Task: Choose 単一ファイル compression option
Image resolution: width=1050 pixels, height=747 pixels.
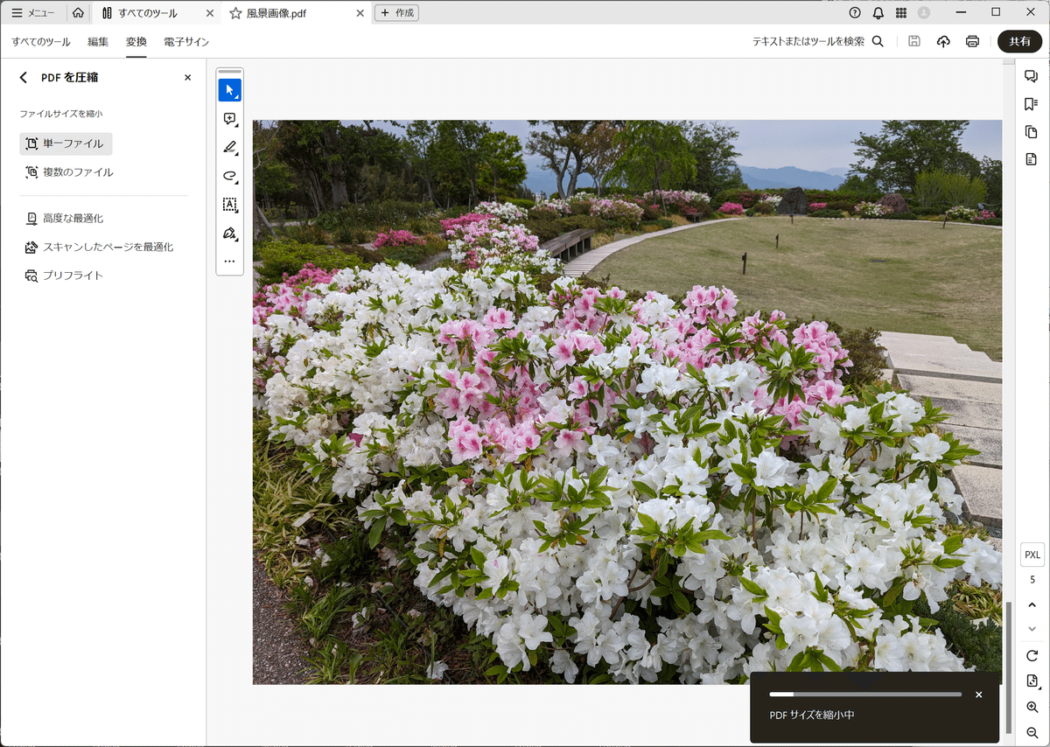Action: [x=66, y=143]
